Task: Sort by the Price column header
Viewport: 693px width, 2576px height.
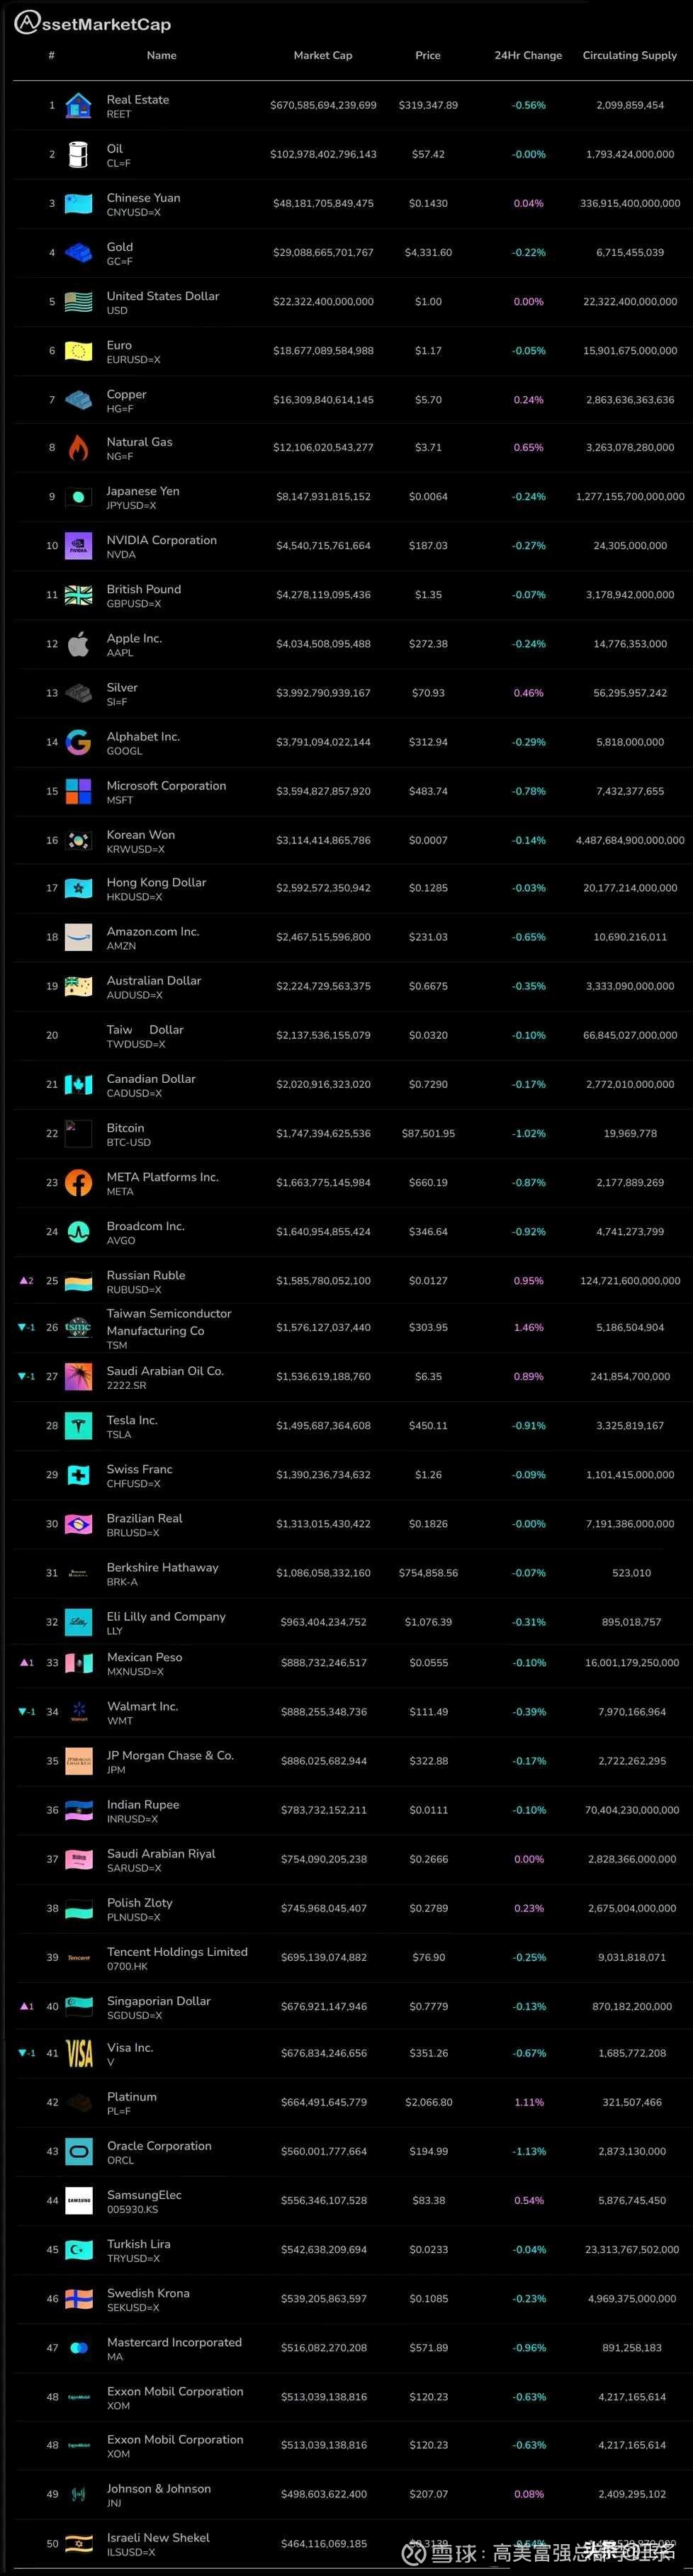Action: 428,56
